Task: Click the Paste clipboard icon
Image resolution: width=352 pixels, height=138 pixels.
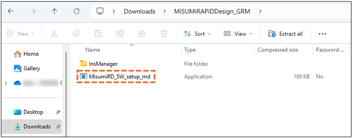Action: (x=98, y=33)
